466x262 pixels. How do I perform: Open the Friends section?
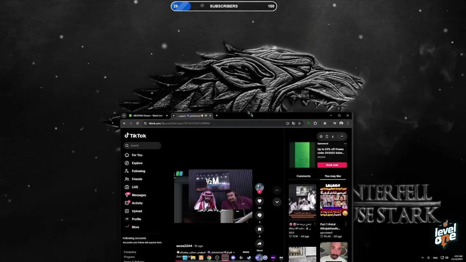[x=134, y=179]
